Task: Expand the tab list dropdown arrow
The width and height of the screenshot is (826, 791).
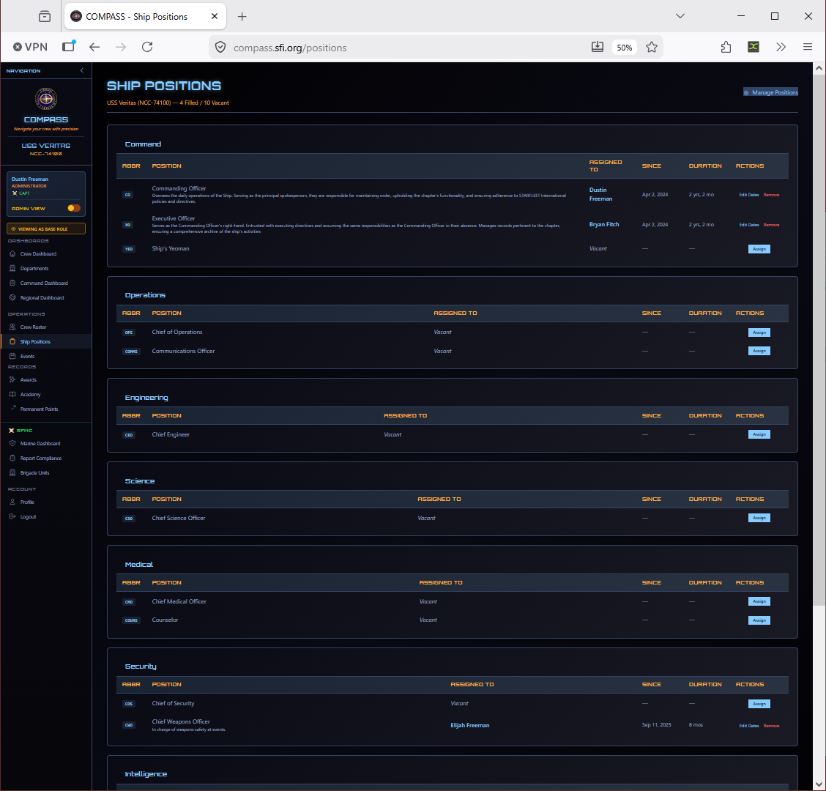Action: (x=680, y=16)
